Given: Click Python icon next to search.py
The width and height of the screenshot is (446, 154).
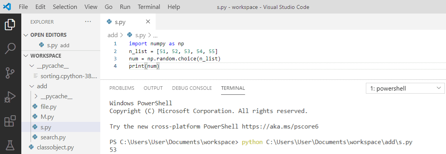Looking at the screenshot, I should click(x=35, y=137).
